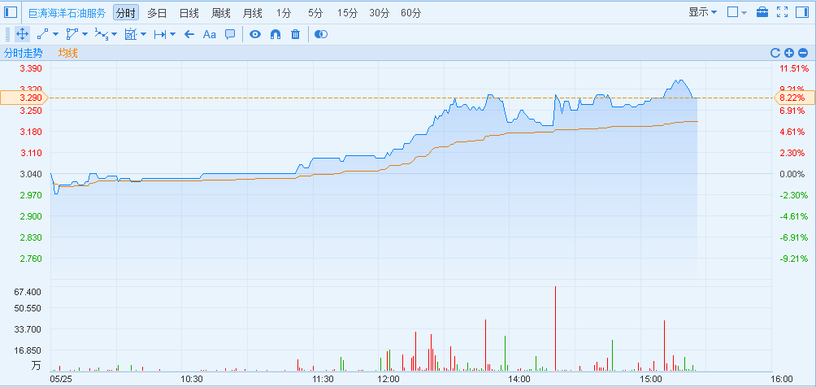Click the 05/25 date label
This screenshot has height=387, width=816.
[x=62, y=379]
